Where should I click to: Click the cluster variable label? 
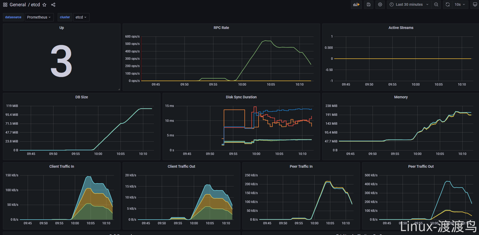pos(65,17)
